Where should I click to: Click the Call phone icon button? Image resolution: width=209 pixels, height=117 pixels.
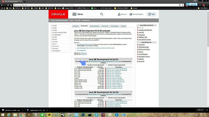pos(152,14)
